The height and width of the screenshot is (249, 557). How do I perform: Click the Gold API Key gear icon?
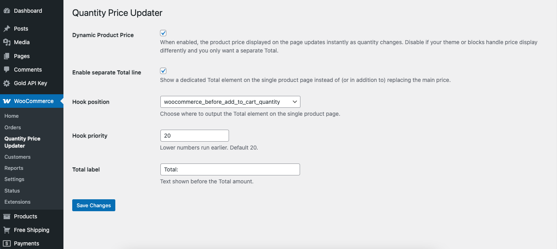(x=7, y=83)
